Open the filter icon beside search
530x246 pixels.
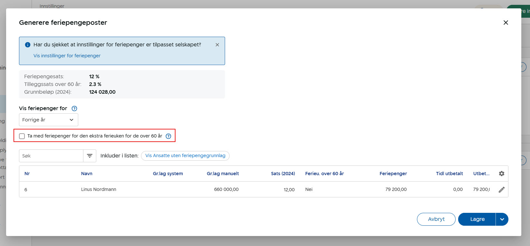tap(90, 156)
